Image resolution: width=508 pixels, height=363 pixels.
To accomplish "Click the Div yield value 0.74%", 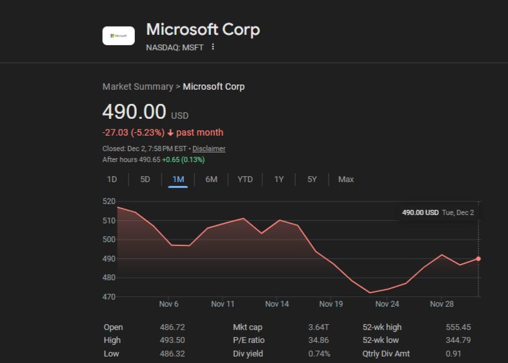I will [320, 353].
